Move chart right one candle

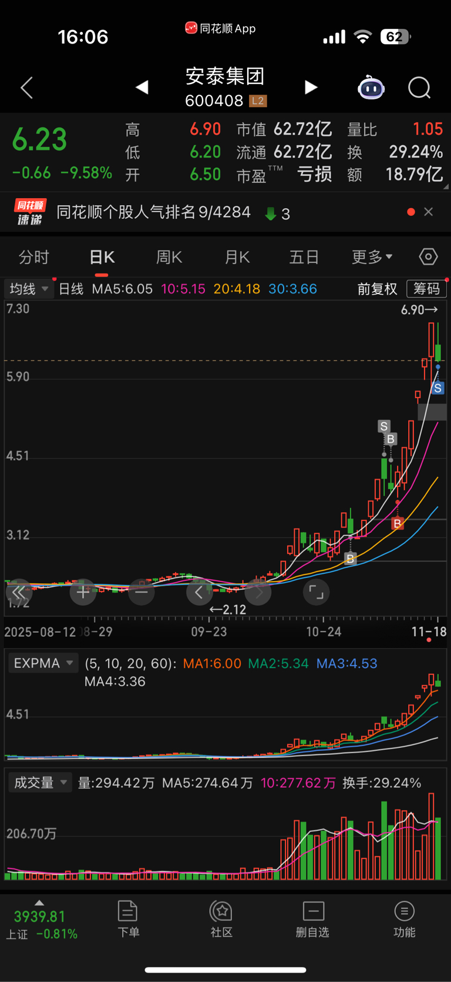point(258,592)
